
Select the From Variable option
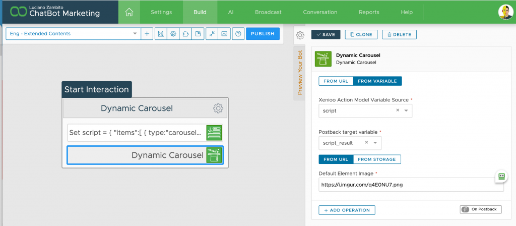(377, 81)
